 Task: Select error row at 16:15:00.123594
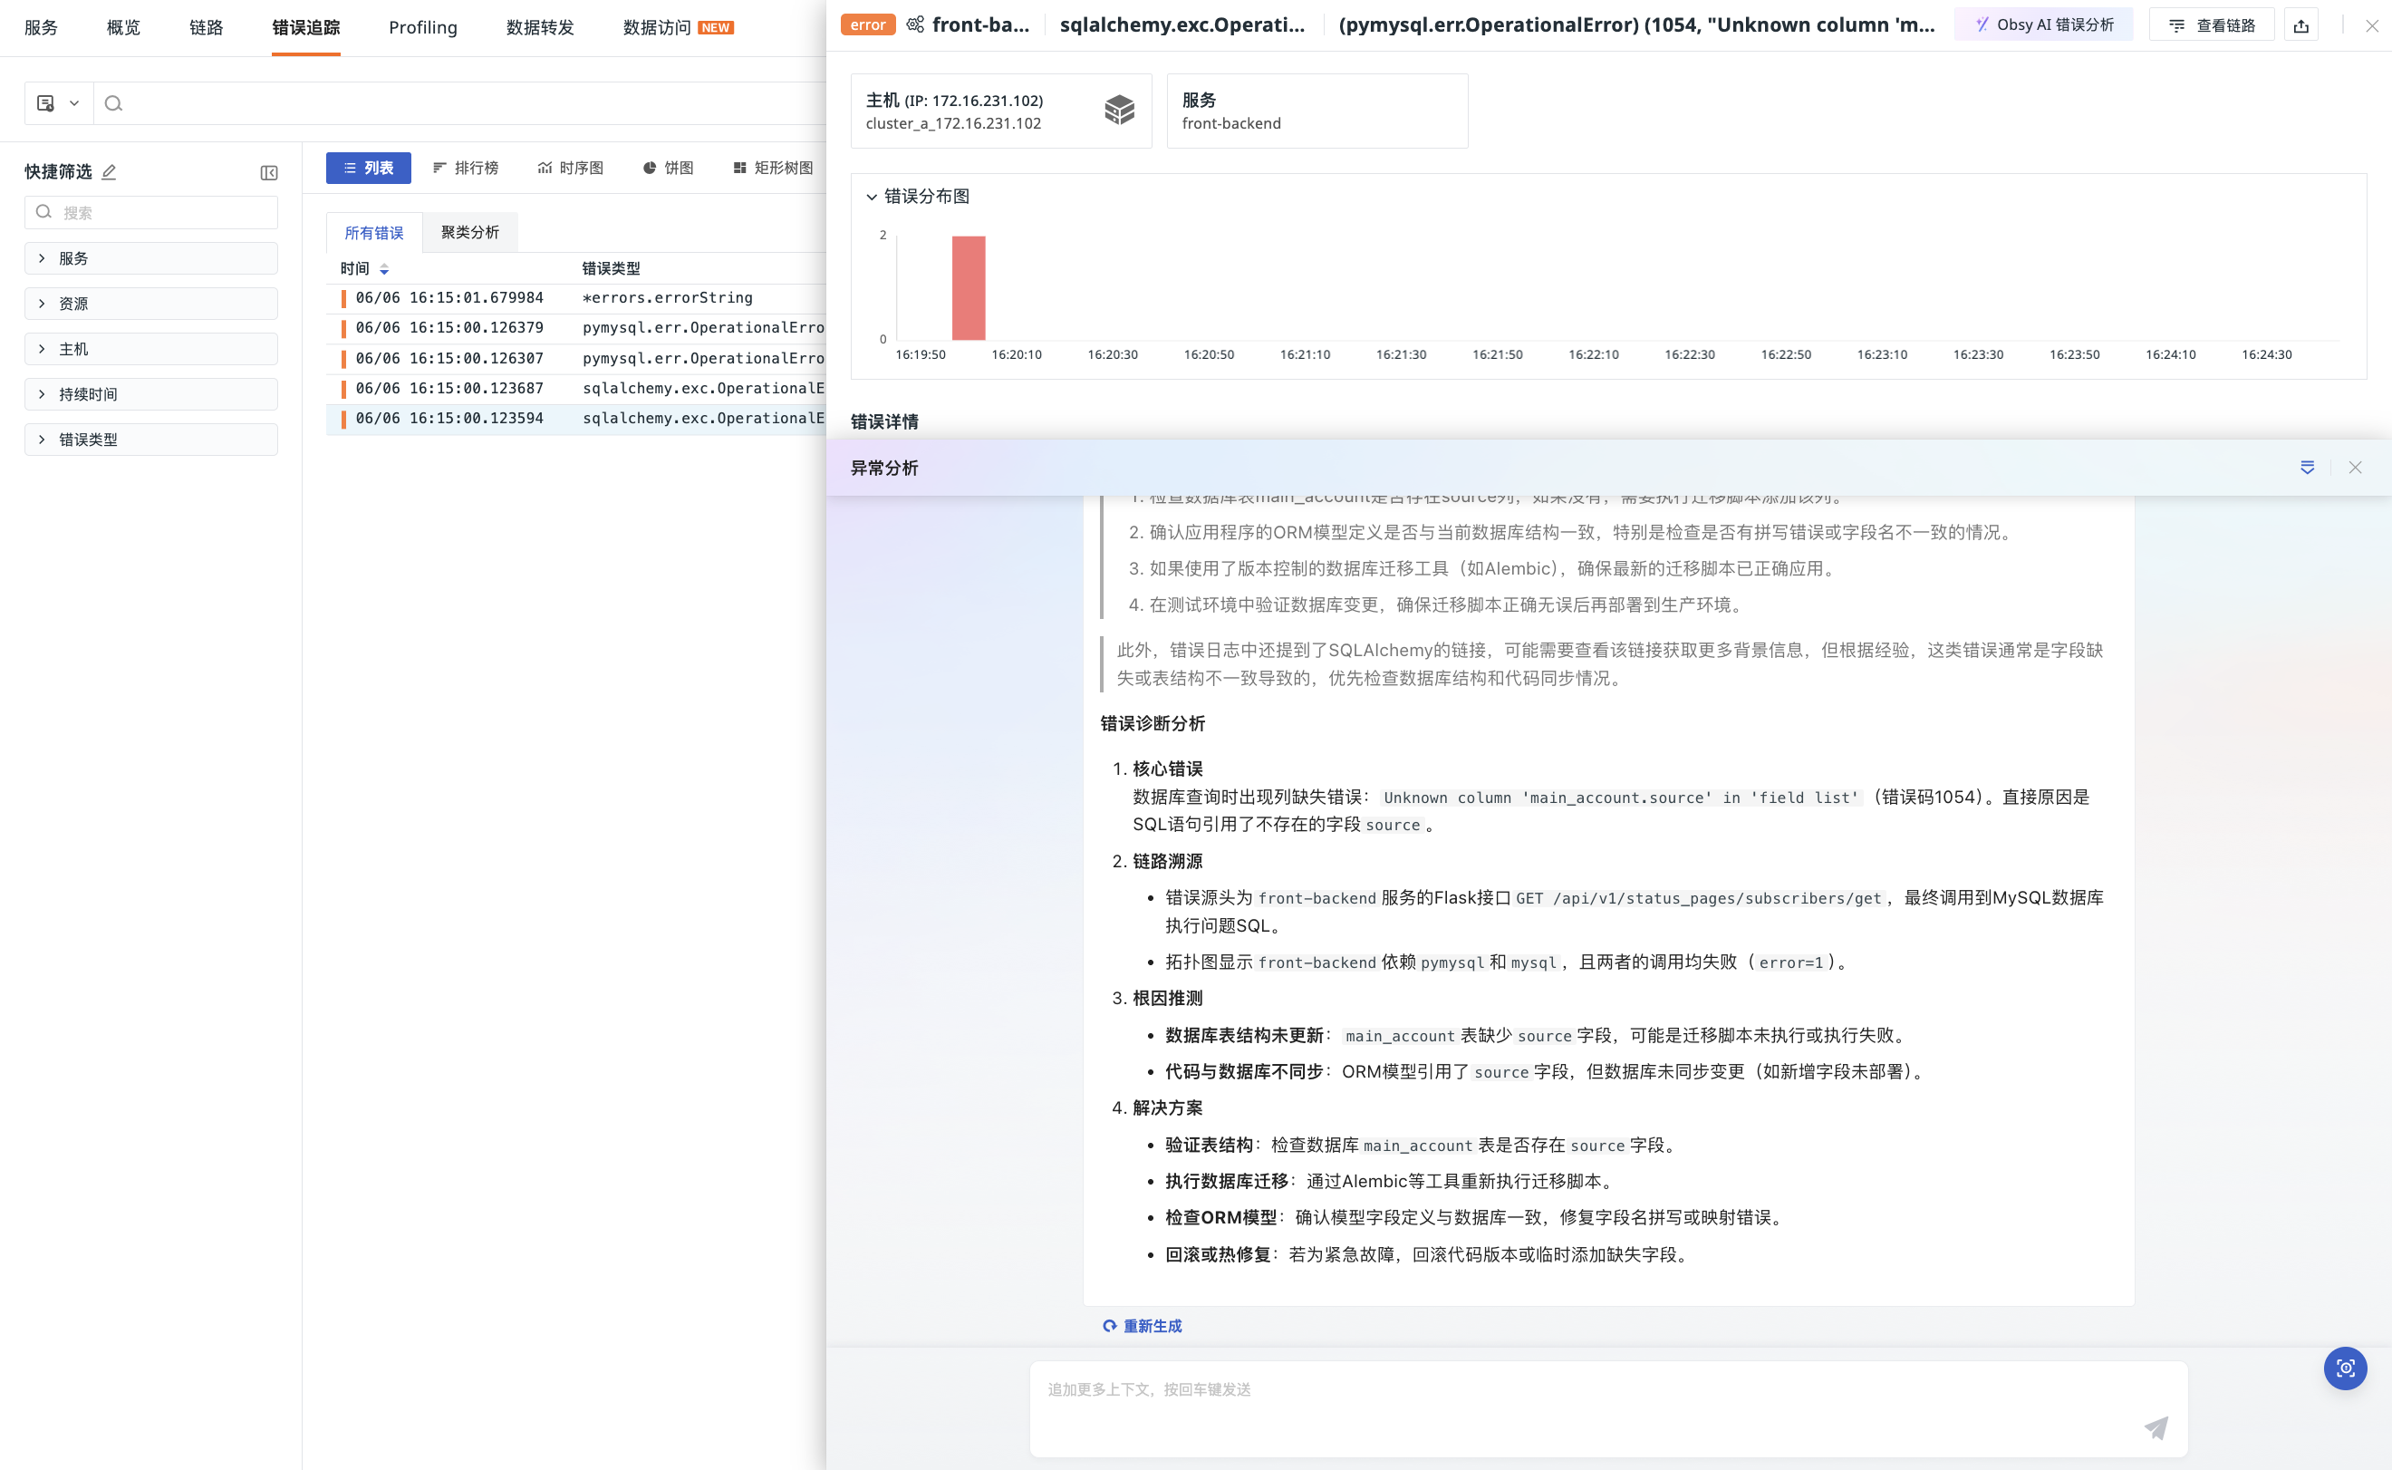pyautogui.click(x=576, y=418)
